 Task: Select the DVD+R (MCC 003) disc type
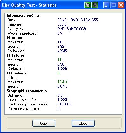tap(72, 29)
